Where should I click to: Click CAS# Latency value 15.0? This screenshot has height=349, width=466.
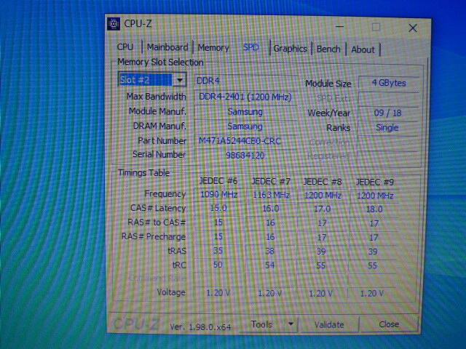pos(218,208)
